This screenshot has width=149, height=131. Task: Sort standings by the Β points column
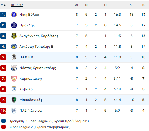coord(143,5)
